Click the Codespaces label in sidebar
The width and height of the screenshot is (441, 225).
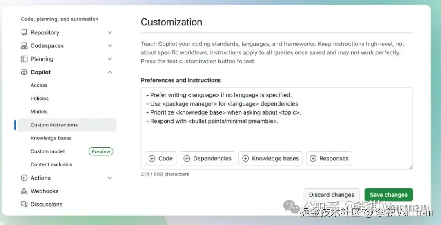47,46
